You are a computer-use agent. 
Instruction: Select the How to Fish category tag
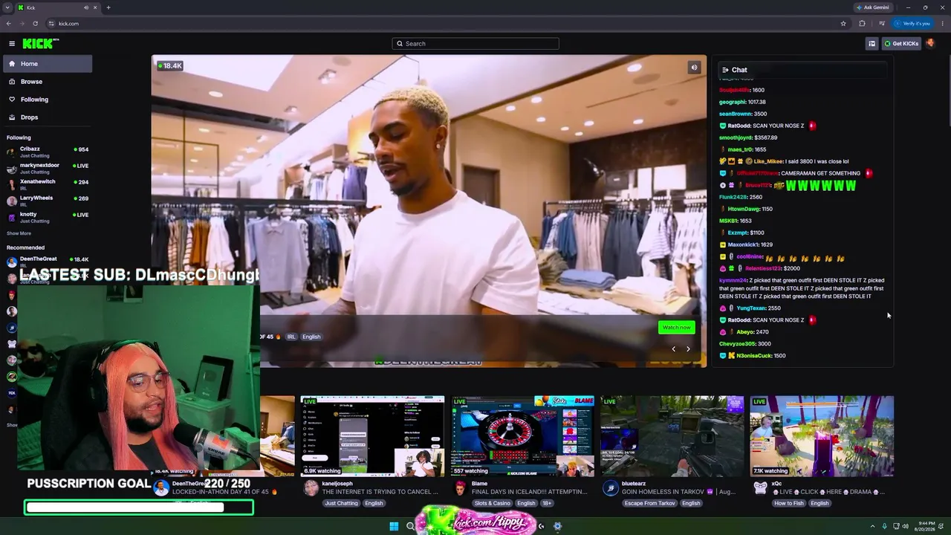coord(788,503)
